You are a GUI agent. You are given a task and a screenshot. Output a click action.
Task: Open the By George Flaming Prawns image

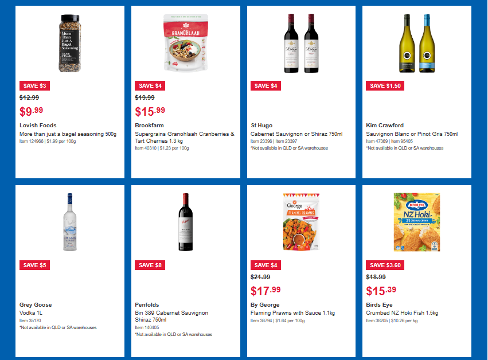coord(301,222)
